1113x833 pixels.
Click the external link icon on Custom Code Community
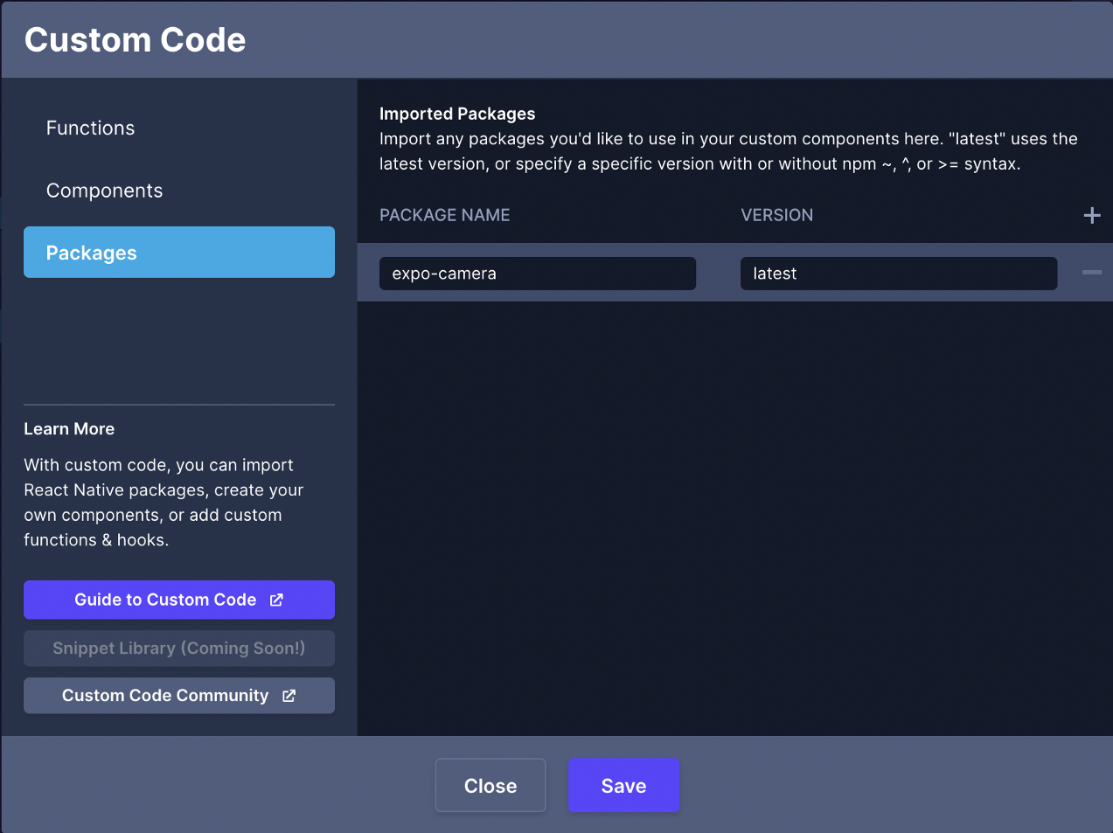click(289, 696)
